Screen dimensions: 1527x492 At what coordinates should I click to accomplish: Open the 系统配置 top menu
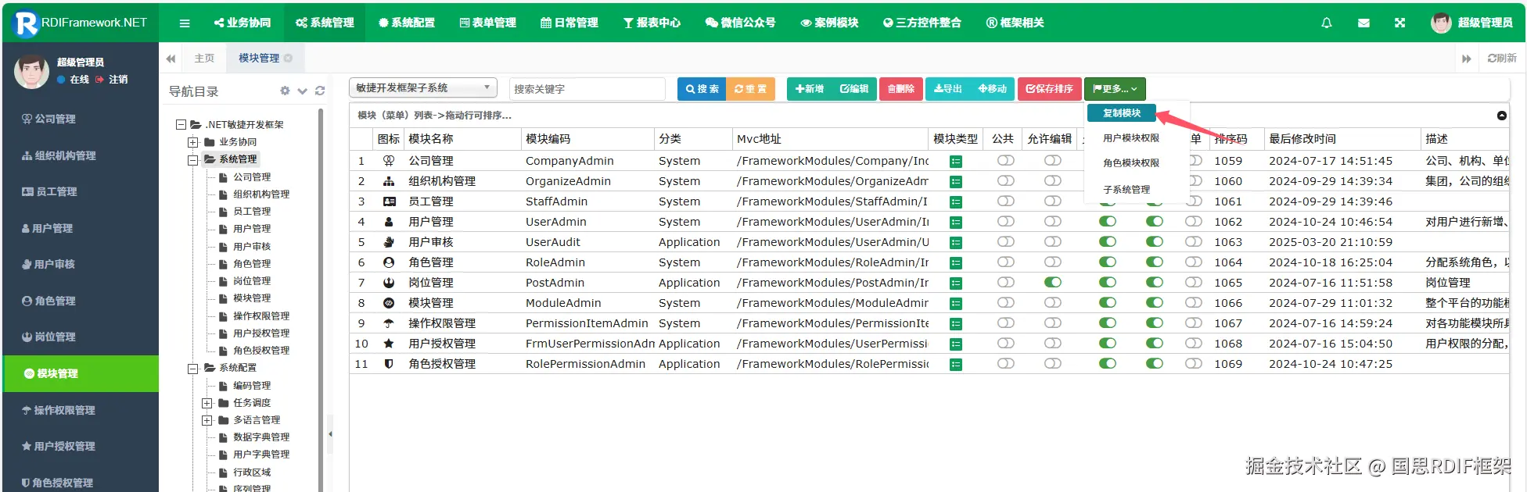click(407, 23)
